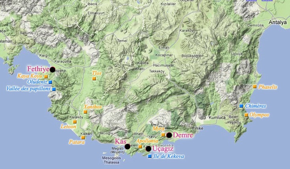This screenshot has width=290, height=169.
Task: Click the Mesogeios Thalassa sea label
Action: (112, 160)
